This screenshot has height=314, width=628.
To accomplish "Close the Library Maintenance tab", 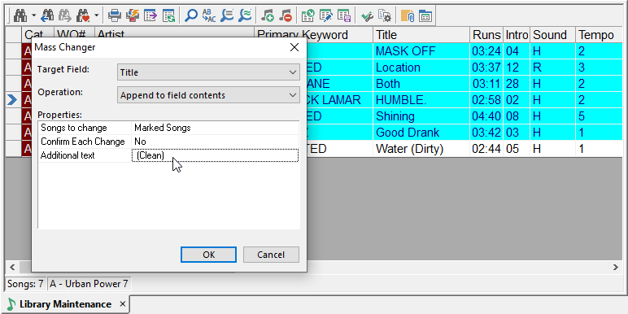I will 123,304.
